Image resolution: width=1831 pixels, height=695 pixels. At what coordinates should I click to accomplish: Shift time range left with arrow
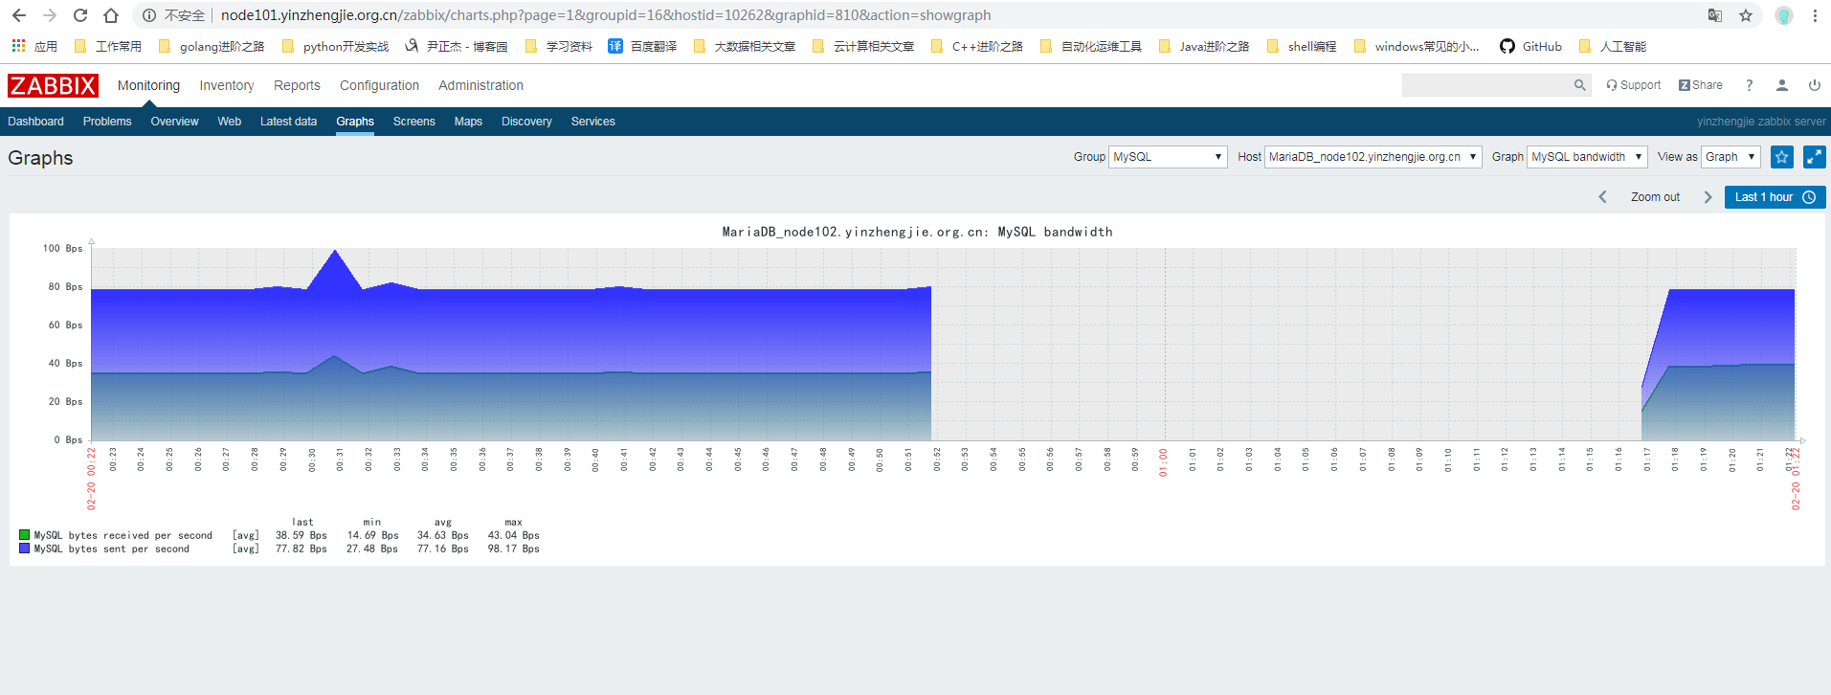point(1602,197)
